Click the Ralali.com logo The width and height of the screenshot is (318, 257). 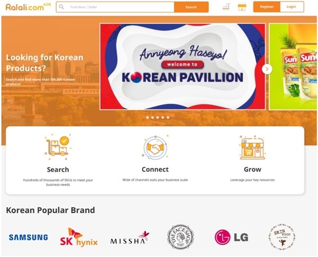tap(28, 7)
